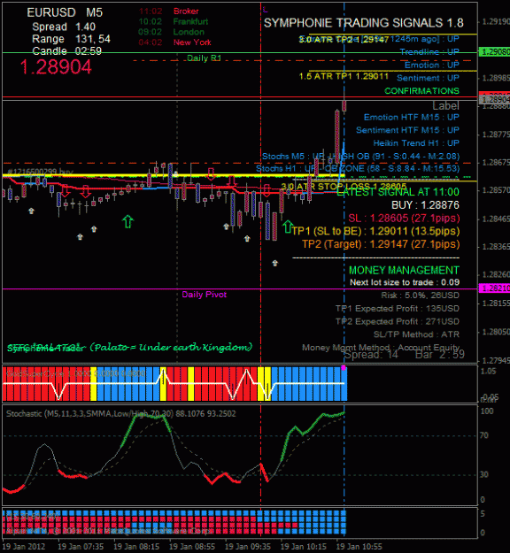Click the EURUSD M5 symbol label

[65, 12]
